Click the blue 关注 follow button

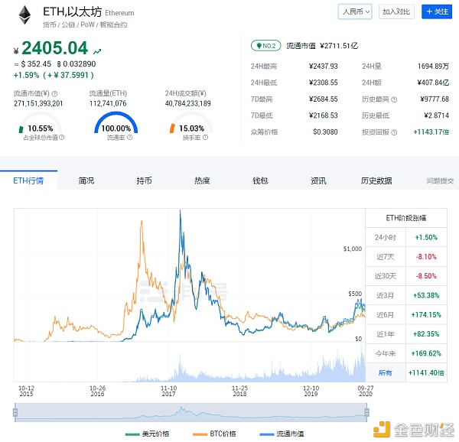click(x=437, y=11)
